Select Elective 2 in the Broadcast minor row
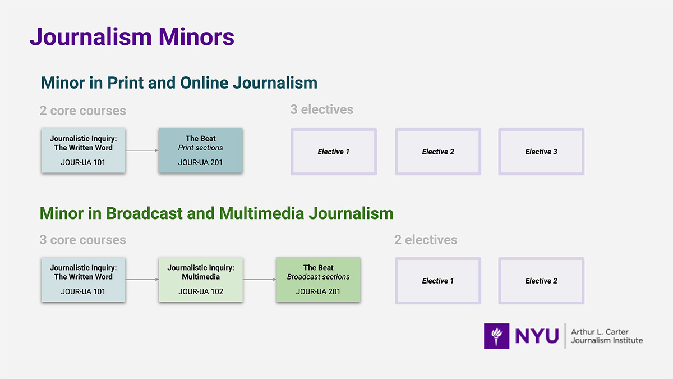The image size is (673, 379). tap(541, 281)
